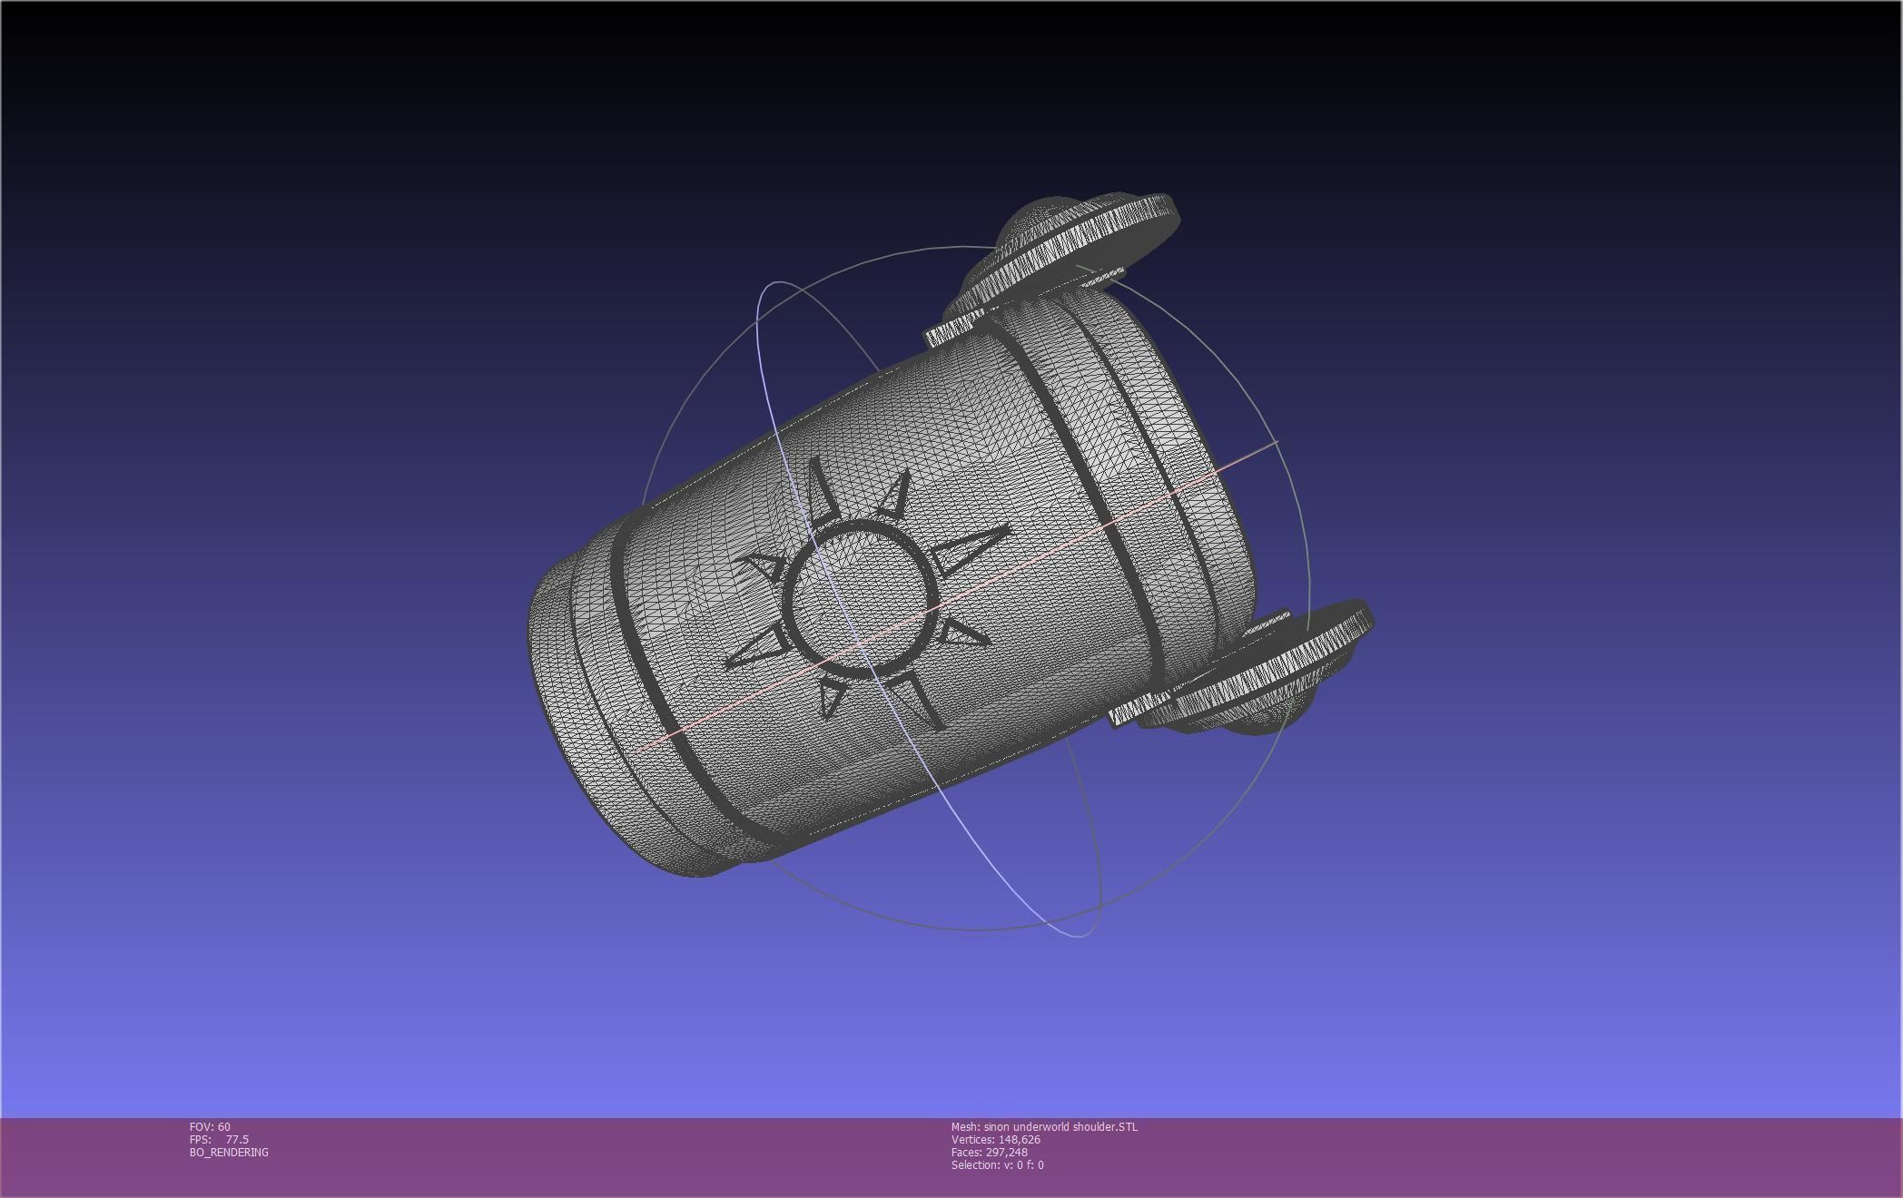Image resolution: width=1903 pixels, height=1198 pixels.
Task: Click the Vertices: 148,626 count
Action: tap(996, 1140)
